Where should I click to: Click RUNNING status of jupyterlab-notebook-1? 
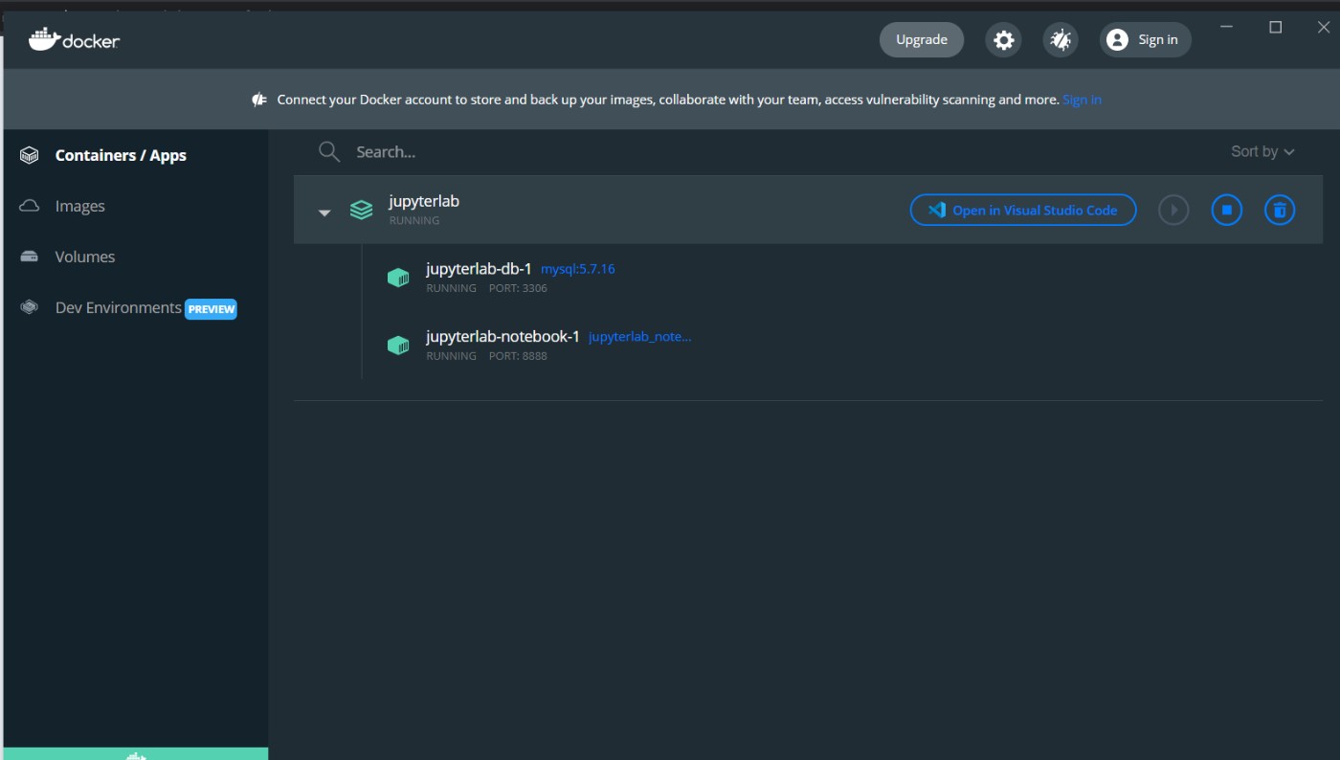(451, 356)
